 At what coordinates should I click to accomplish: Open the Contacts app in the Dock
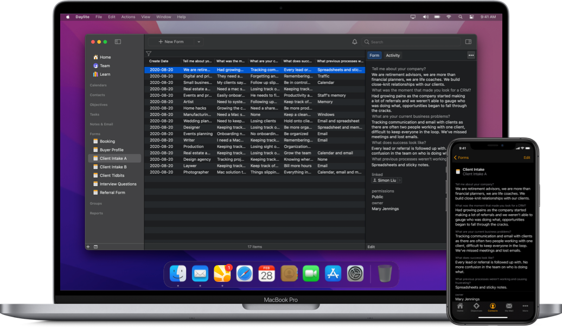coord(289,274)
